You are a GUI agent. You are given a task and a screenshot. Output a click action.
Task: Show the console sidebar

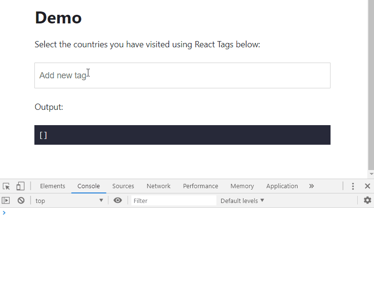pyautogui.click(x=6, y=201)
